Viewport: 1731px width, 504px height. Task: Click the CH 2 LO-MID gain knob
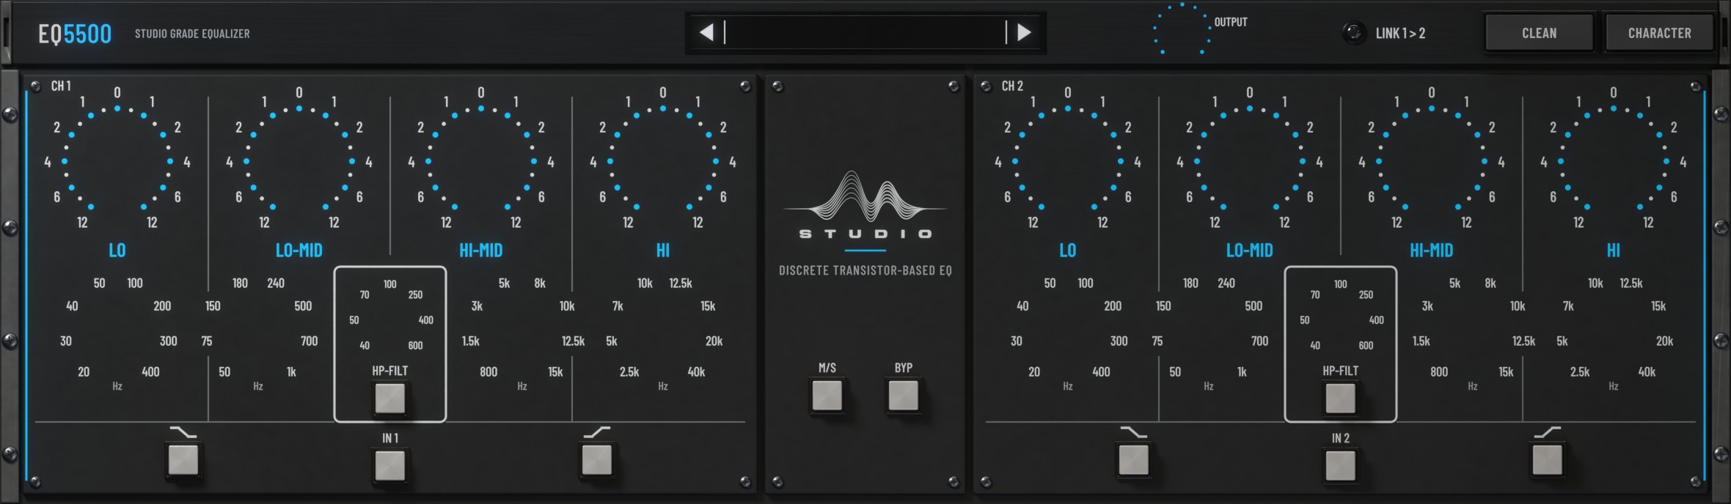[1250, 160]
